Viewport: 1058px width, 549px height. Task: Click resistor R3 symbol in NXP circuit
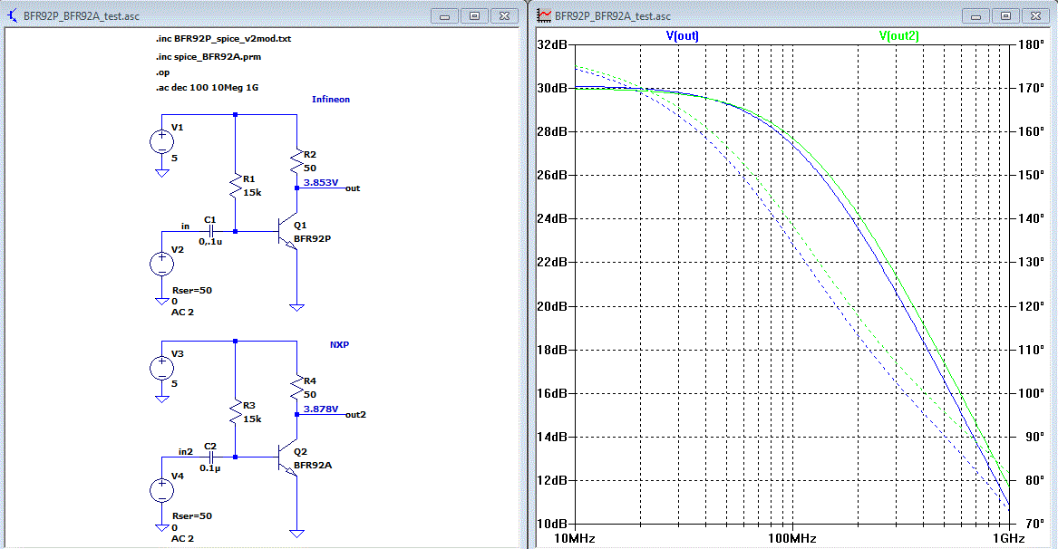[236, 412]
